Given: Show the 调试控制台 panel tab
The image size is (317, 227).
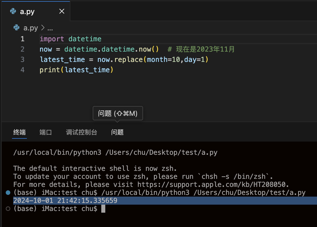Looking at the screenshot, I should click(x=82, y=132).
